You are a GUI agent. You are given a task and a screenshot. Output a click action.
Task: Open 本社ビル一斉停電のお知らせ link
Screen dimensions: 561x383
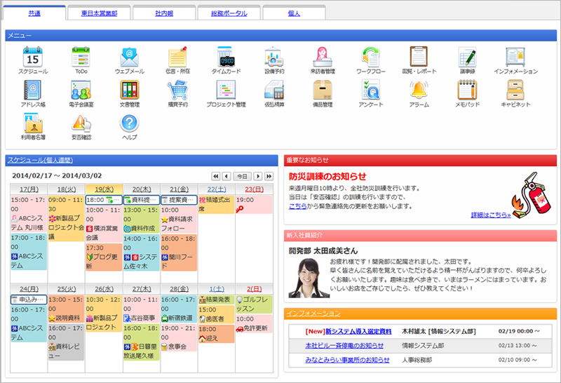click(344, 346)
